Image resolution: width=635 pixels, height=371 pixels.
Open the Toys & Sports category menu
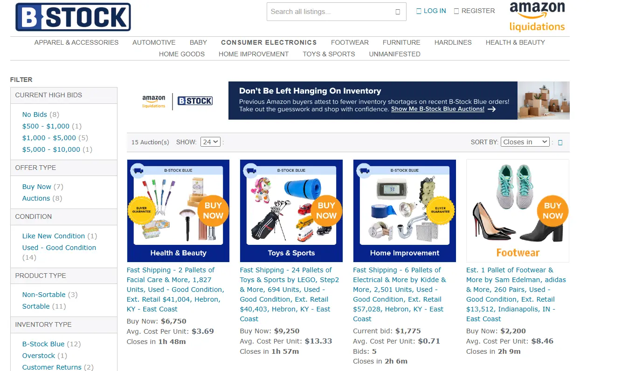329,54
